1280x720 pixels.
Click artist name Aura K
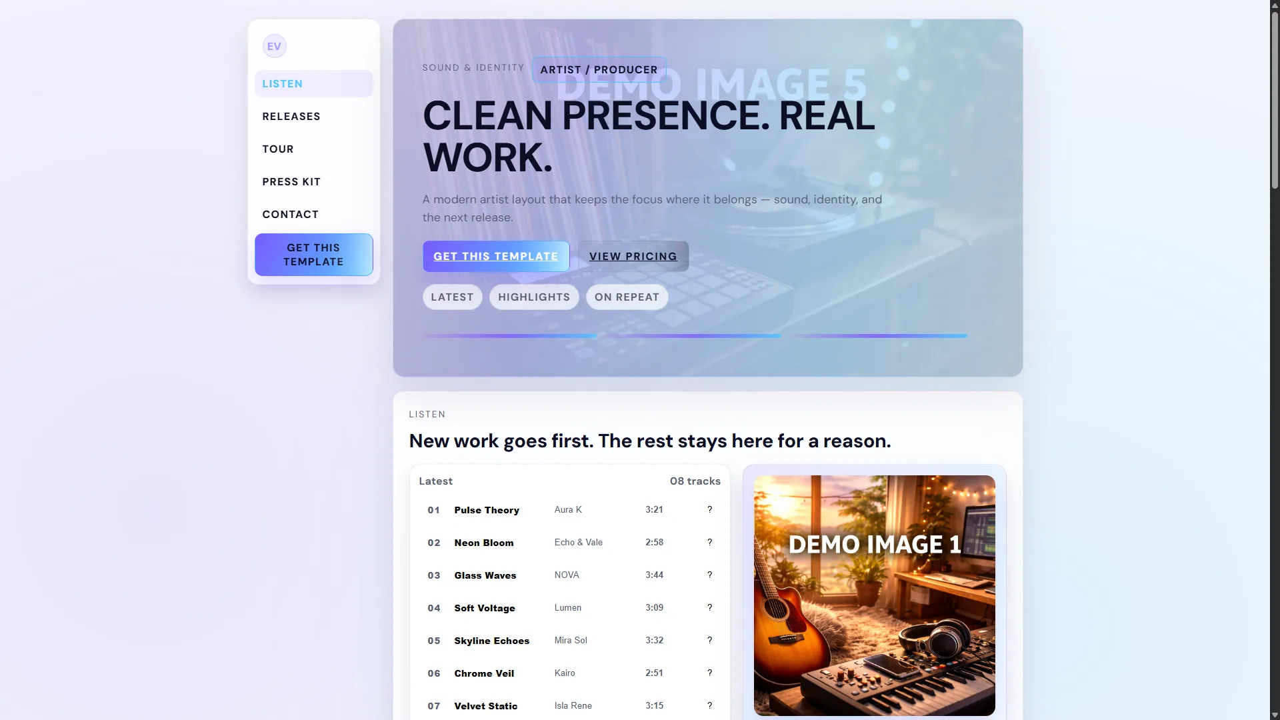[x=568, y=509]
